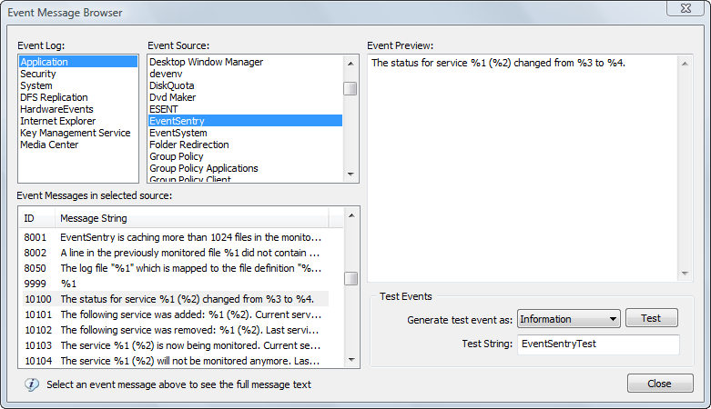Select message 10104 will not be monitored

[176, 361]
